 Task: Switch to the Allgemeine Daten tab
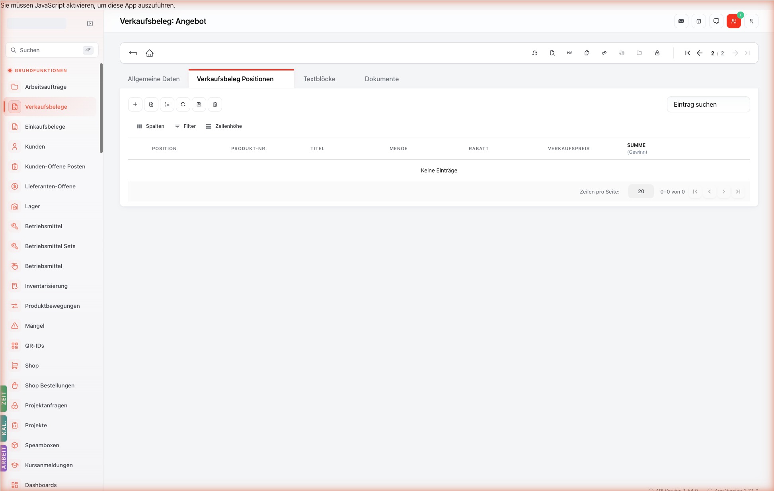click(x=154, y=79)
